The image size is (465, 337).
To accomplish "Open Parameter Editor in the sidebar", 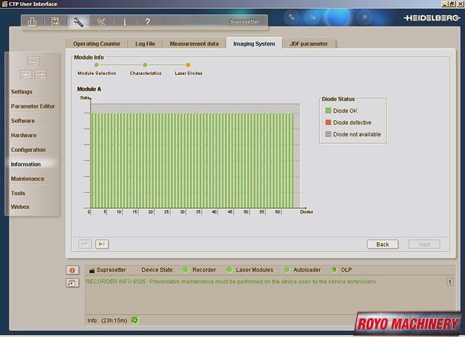I will 33,106.
